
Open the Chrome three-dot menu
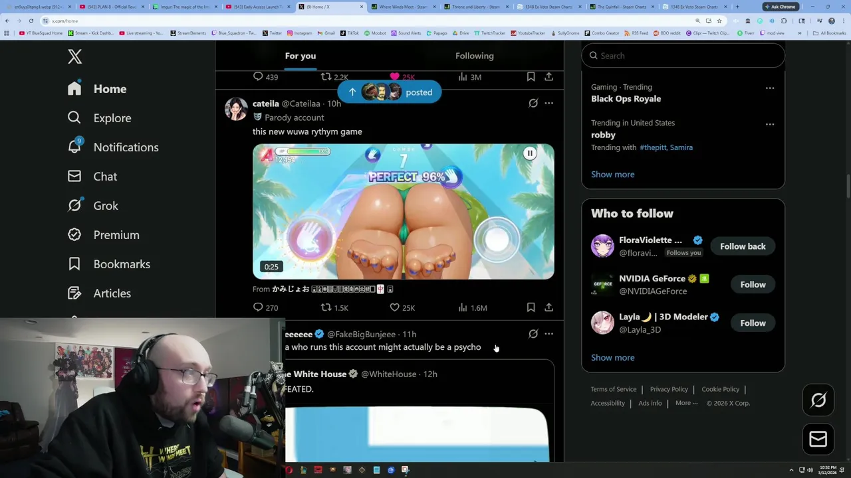(x=843, y=21)
